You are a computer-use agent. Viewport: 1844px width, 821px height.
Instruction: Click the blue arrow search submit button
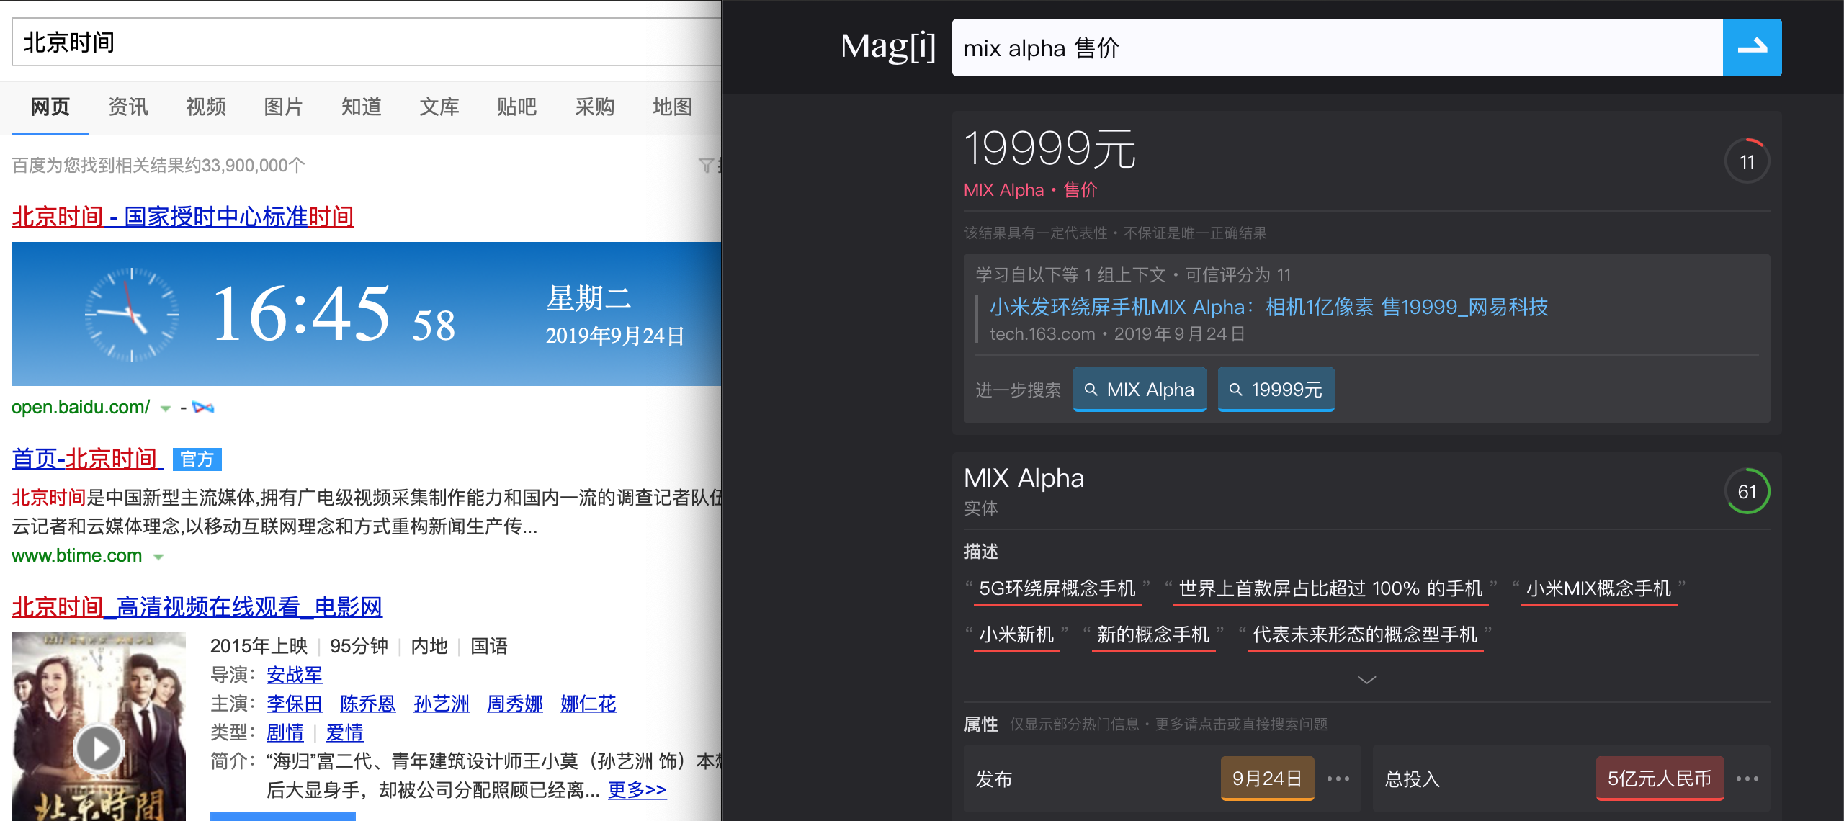click(1752, 48)
